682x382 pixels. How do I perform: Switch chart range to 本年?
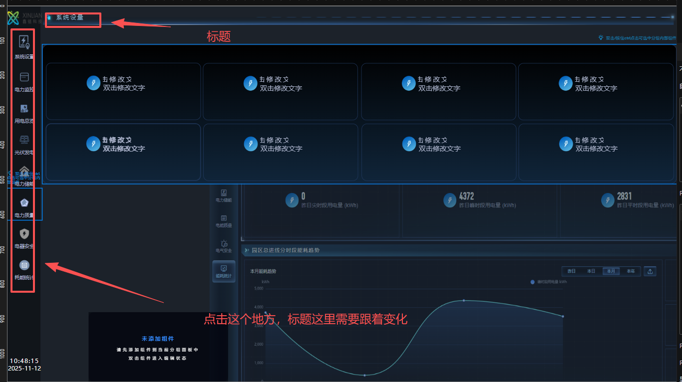(x=631, y=271)
